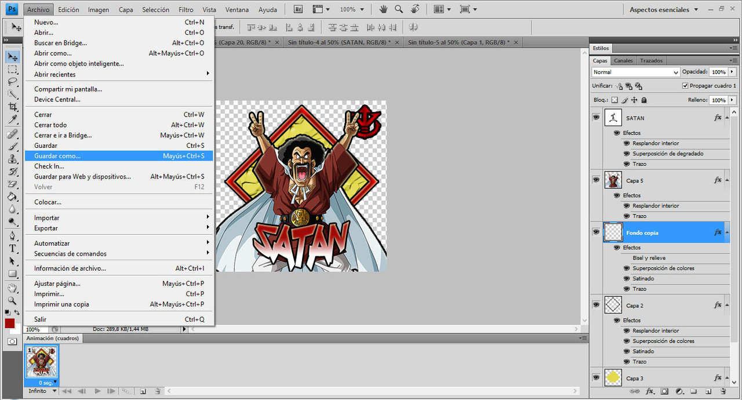Open the Aspectos esenciales workspace dropdown
This screenshot has width=742, height=400.
[x=663, y=10]
